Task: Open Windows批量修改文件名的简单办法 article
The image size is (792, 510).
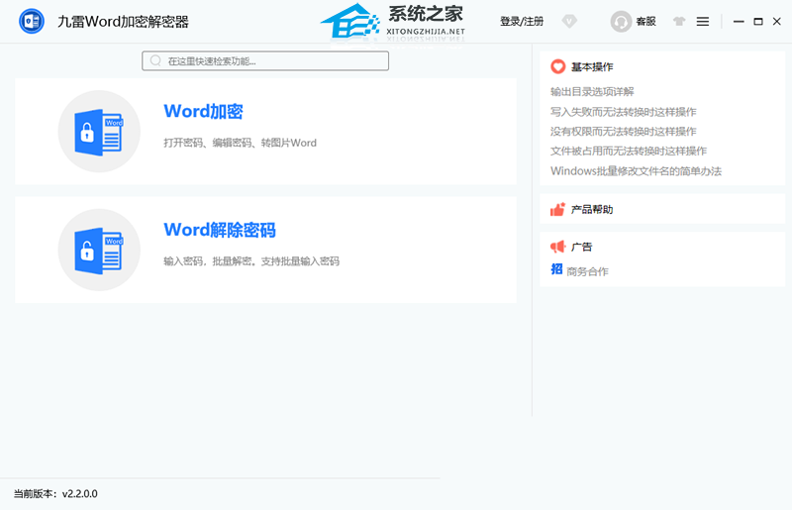Action: point(636,171)
